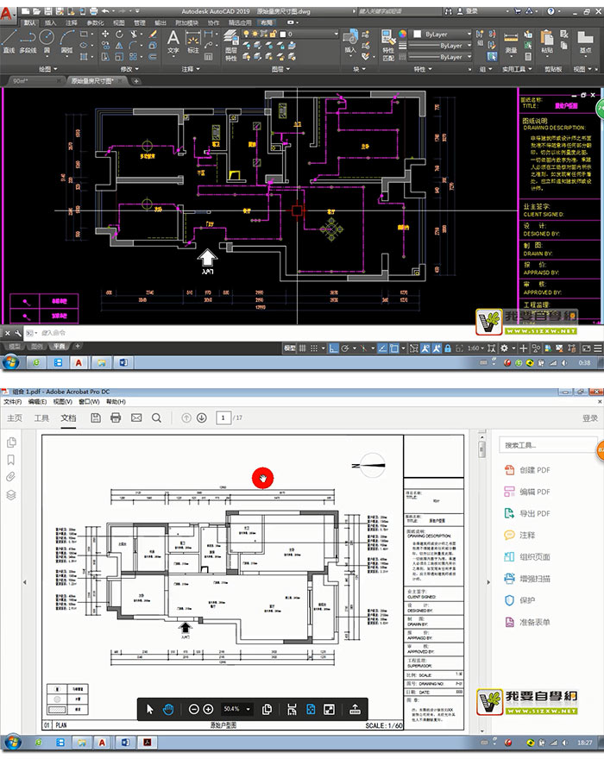Viewport: 604px width, 759px height.
Task: Toggle clean screen icon in AutoCAD status bar
Action: point(587,348)
